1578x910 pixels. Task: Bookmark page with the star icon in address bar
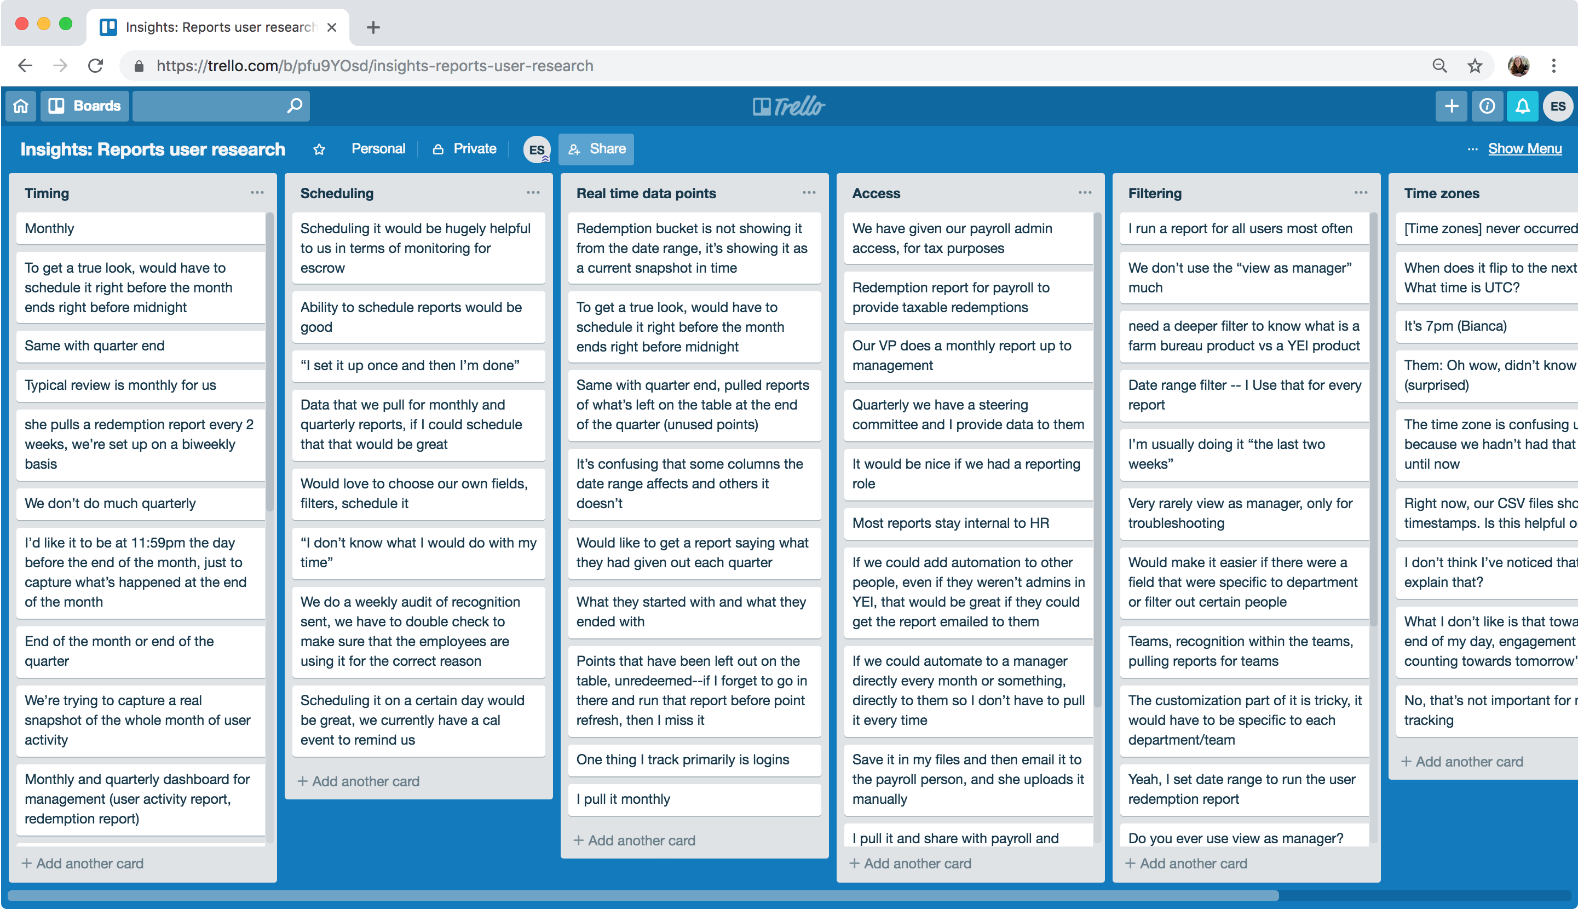click(1475, 66)
